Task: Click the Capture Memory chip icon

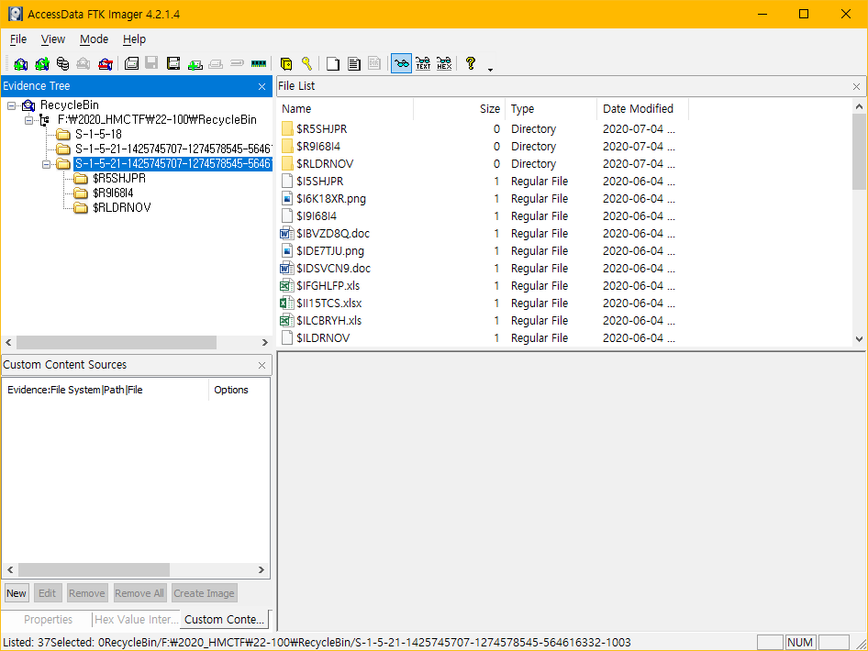Action: 259,64
